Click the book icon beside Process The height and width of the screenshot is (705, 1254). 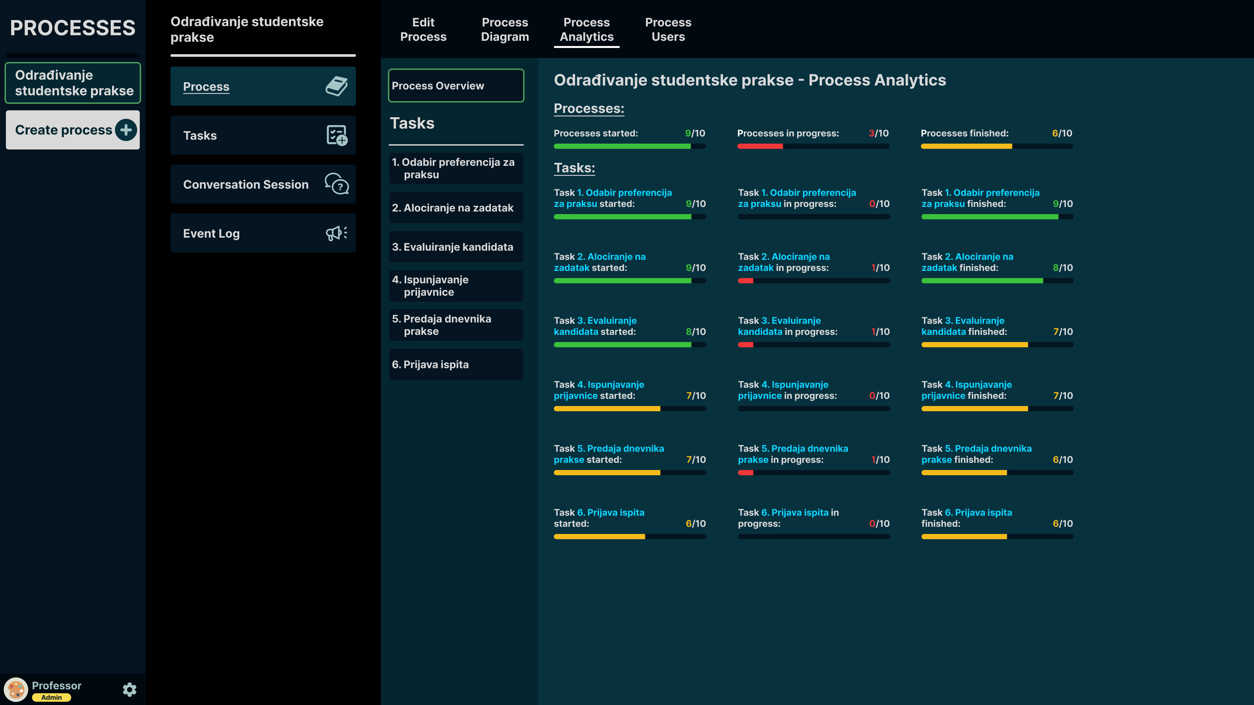click(336, 86)
